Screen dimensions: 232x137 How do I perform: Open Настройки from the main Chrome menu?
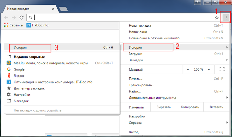point(174,116)
